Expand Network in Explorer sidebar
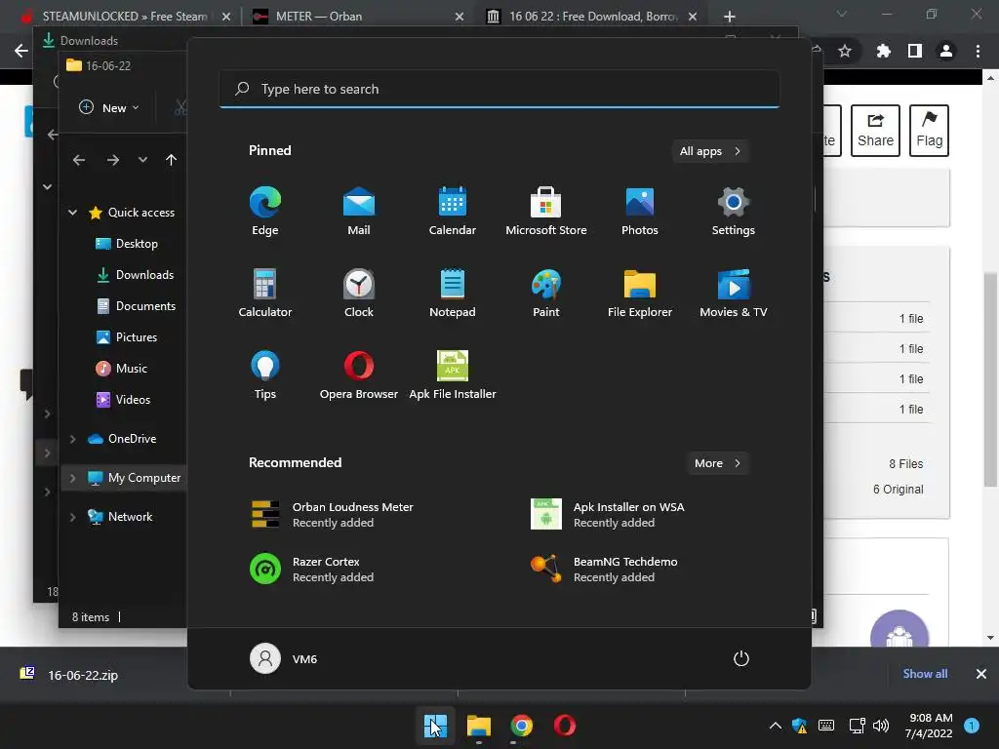Viewport: 999px width, 749px height. pyautogui.click(x=72, y=517)
